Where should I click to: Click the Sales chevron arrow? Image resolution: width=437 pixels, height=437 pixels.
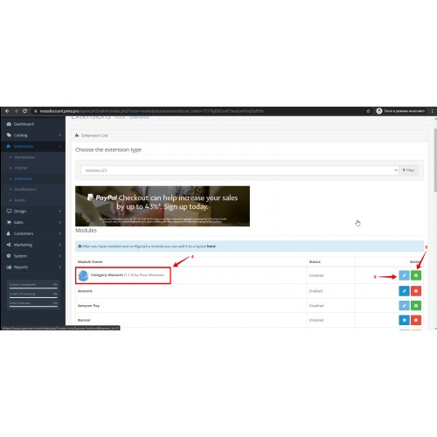click(x=59, y=222)
